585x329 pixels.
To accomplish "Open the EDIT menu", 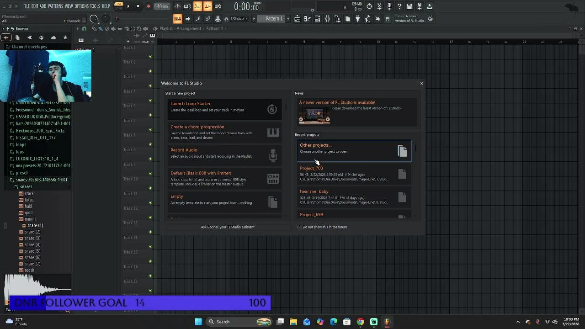I will pyautogui.click(x=35, y=6).
